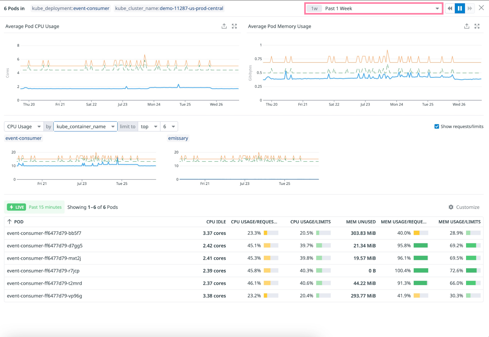The width and height of the screenshot is (489, 337).
Task: Click the Customize gear icon
Action: point(451,207)
